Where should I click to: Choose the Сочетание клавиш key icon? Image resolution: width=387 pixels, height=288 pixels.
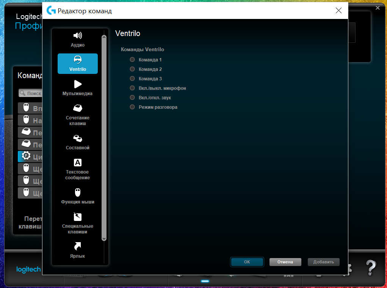(77, 108)
